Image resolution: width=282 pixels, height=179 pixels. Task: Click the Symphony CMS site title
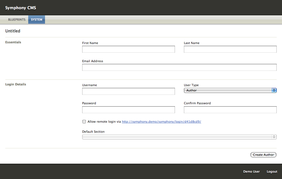pos(21,8)
